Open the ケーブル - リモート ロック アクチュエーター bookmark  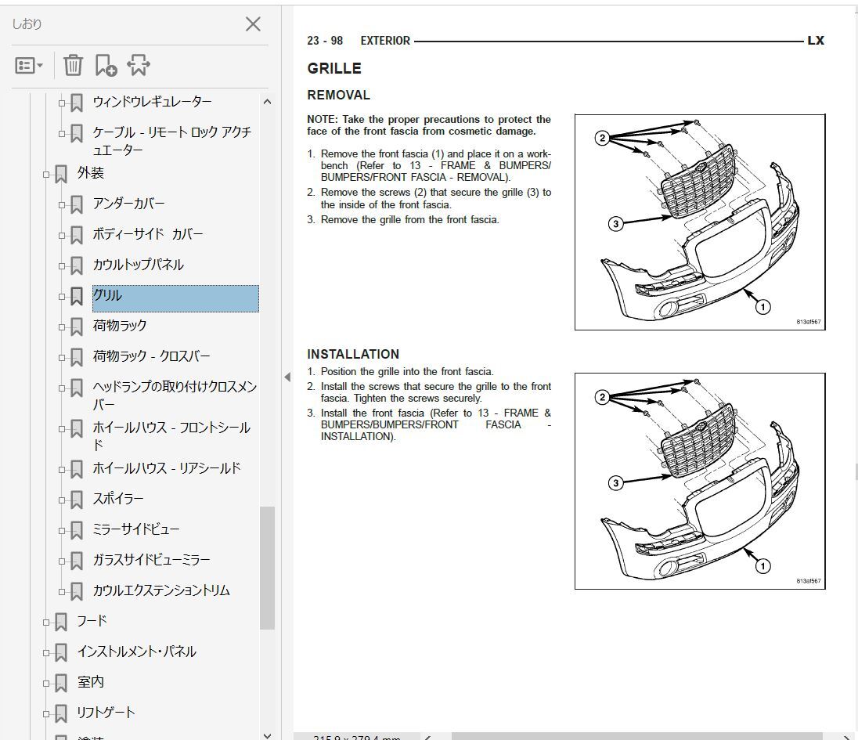[x=171, y=141]
